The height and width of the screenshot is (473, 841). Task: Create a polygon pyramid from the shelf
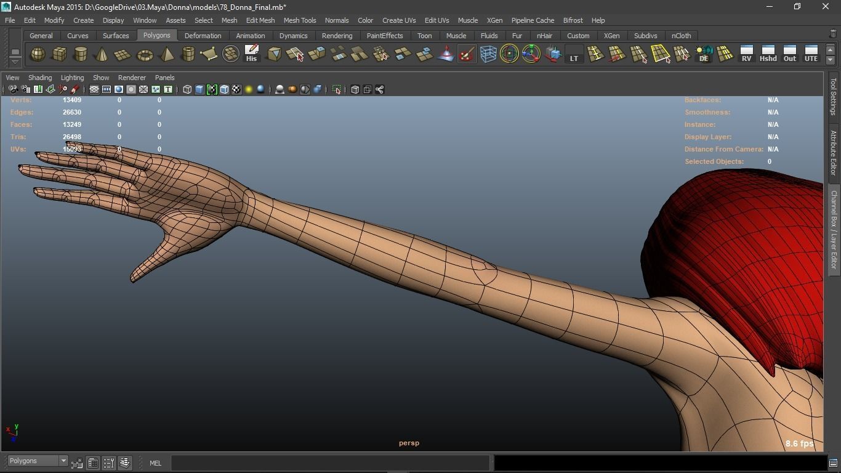click(166, 55)
